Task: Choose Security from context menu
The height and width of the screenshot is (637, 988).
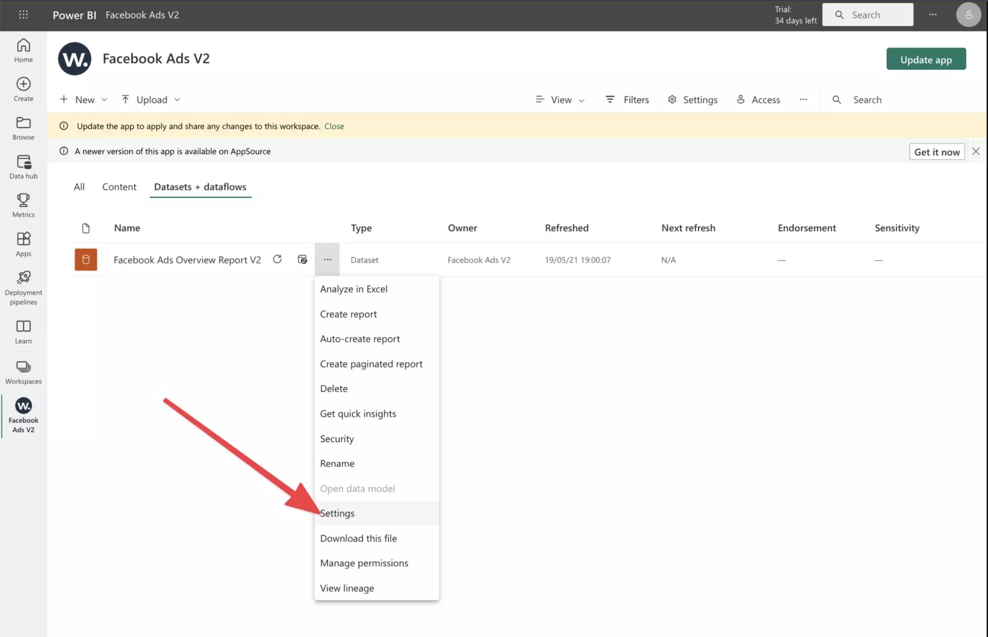Action: point(377,438)
